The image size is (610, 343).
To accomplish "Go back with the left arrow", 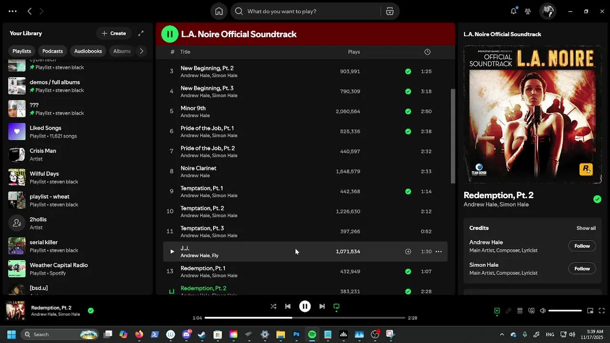I will pos(30,11).
